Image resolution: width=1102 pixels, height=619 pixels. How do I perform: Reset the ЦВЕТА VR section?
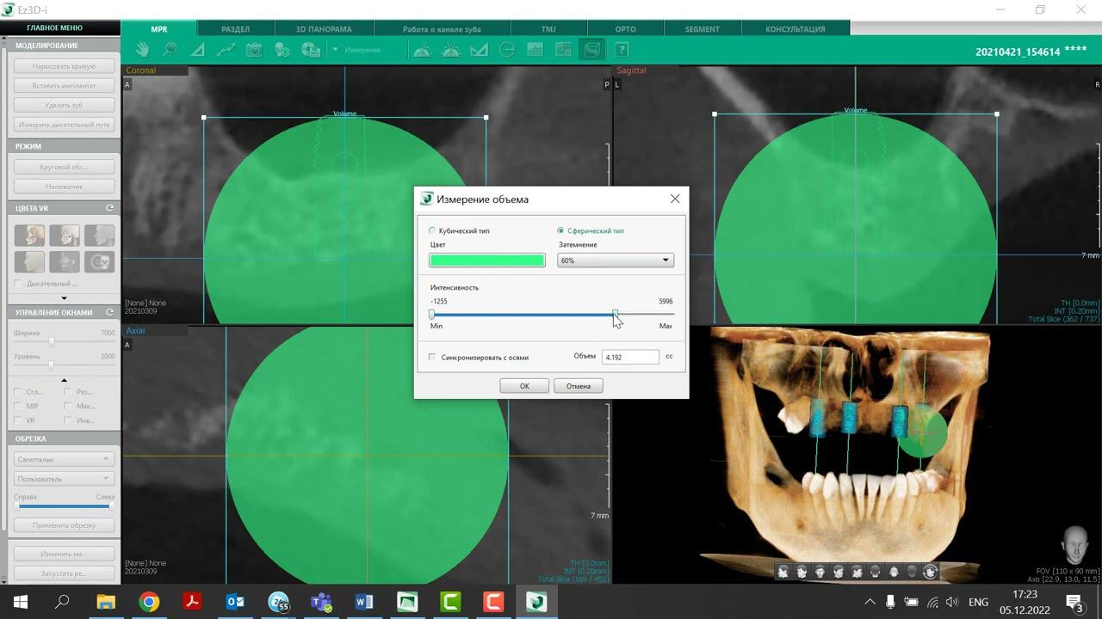[109, 208]
